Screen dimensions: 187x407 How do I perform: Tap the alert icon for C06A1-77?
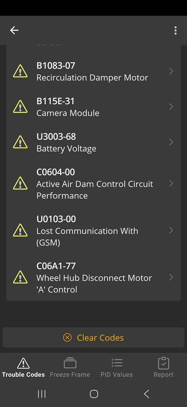coord(20,277)
